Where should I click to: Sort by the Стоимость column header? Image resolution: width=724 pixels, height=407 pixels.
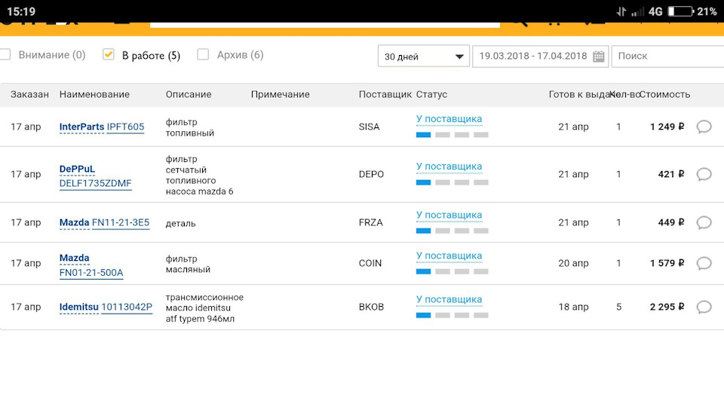tap(664, 94)
